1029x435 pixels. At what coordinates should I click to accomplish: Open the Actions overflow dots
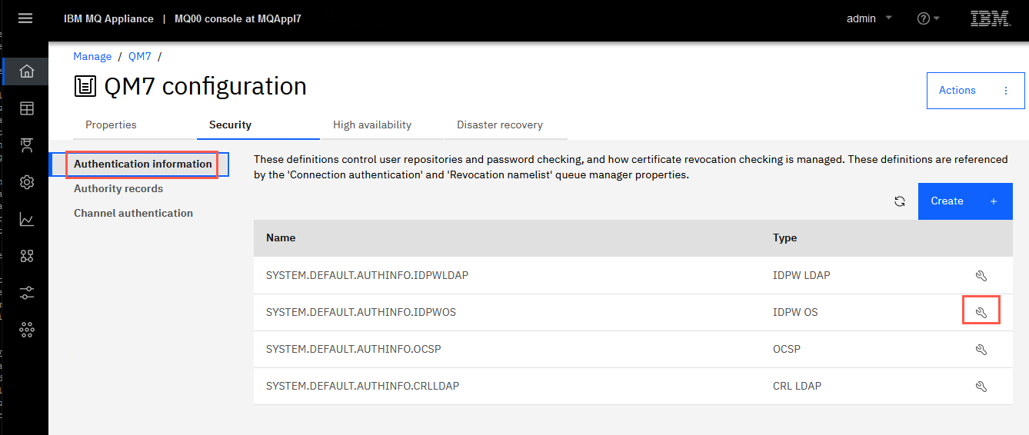point(1006,91)
